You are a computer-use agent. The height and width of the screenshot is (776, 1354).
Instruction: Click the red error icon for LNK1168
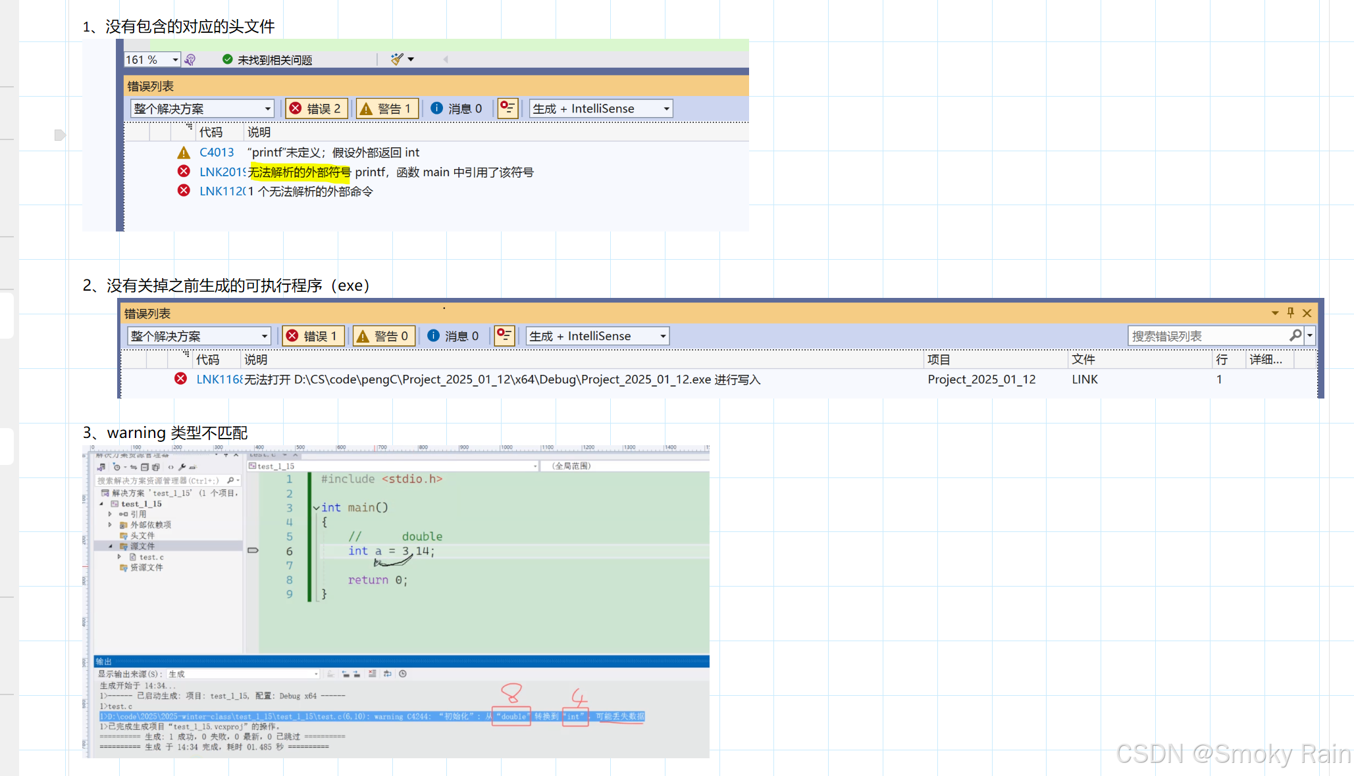[180, 379]
